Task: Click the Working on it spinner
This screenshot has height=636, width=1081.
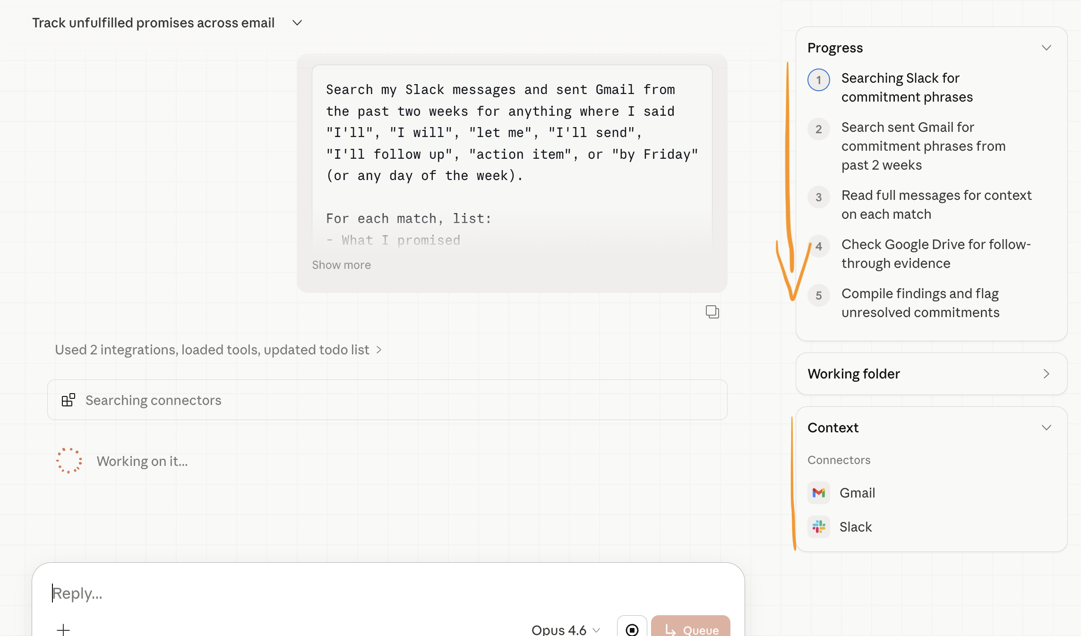Action: pyautogui.click(x=69, y=461)
